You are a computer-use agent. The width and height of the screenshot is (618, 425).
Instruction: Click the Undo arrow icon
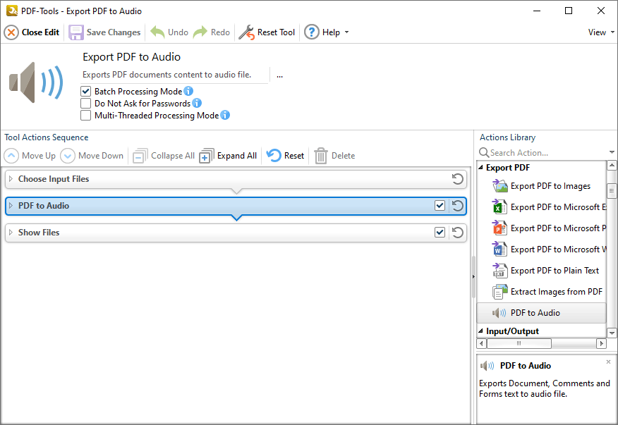[x=157, y=32]
